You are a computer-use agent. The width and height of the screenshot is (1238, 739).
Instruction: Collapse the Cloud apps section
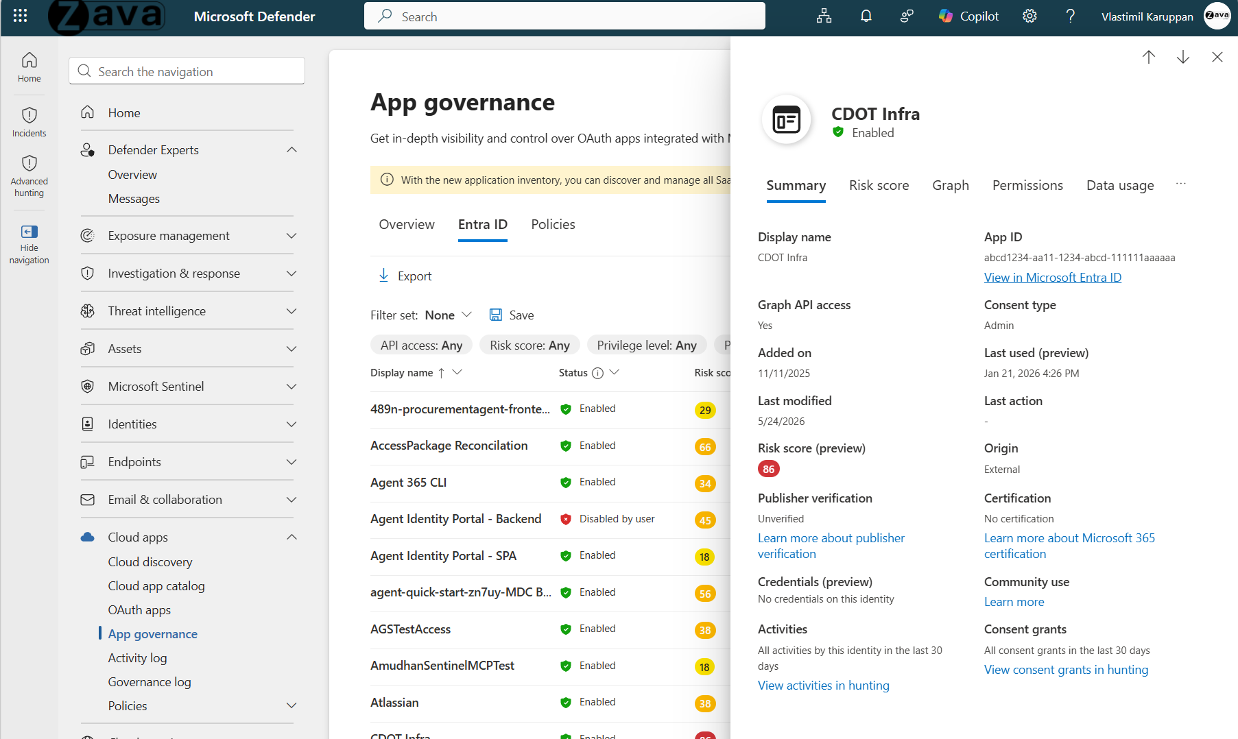291,537
